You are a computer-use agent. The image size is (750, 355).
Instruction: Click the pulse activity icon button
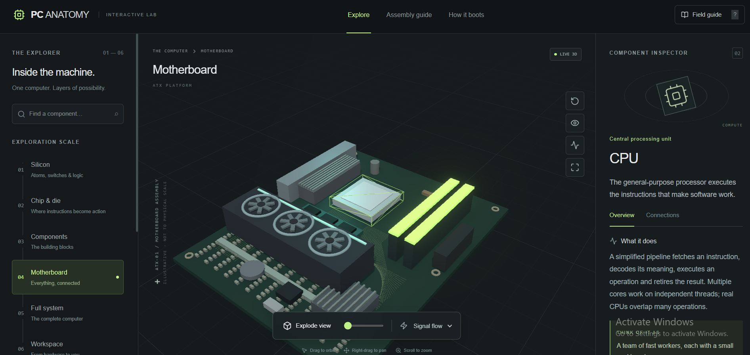[x=575, y=145]
